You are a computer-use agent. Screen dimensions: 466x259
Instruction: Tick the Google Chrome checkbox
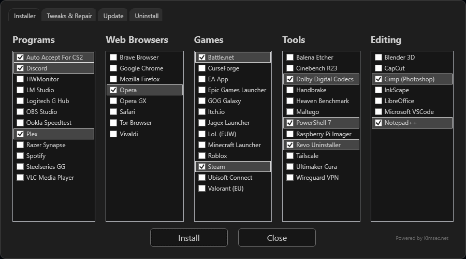click(x=113, y=68)
